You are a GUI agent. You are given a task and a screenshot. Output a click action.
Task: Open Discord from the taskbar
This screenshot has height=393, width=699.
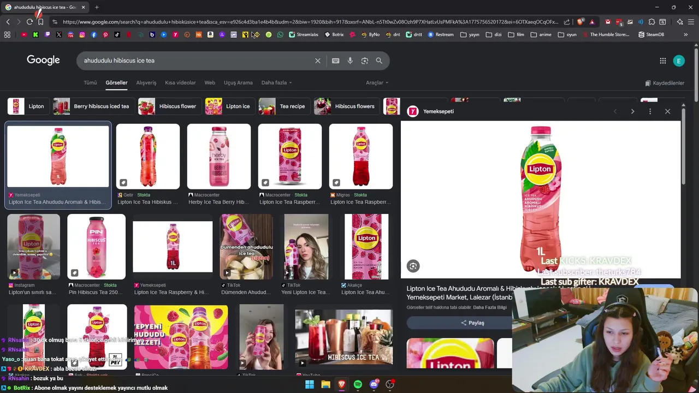pyautogui.click(x=374, y=384)
